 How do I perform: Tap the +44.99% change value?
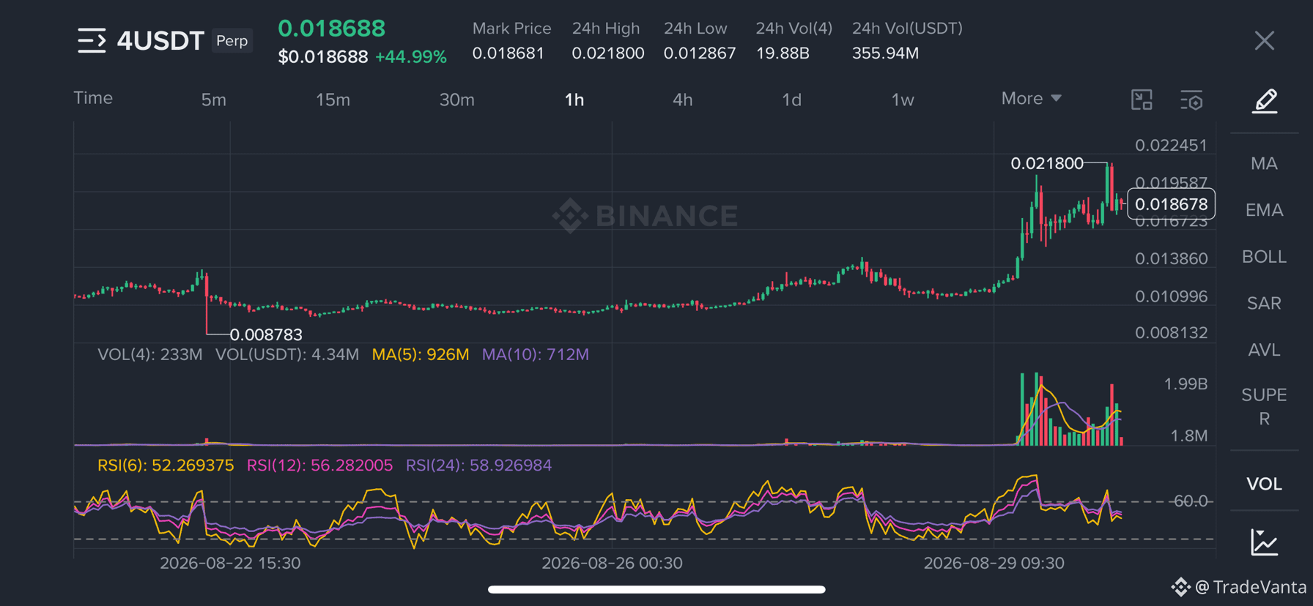coord(410,57)
